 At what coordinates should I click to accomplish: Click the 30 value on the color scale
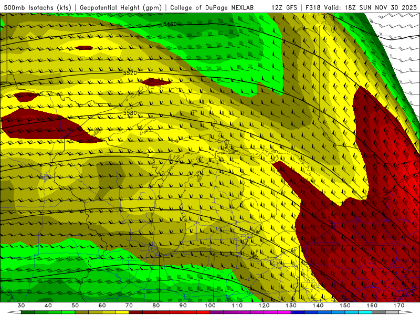tap(21, 306)
